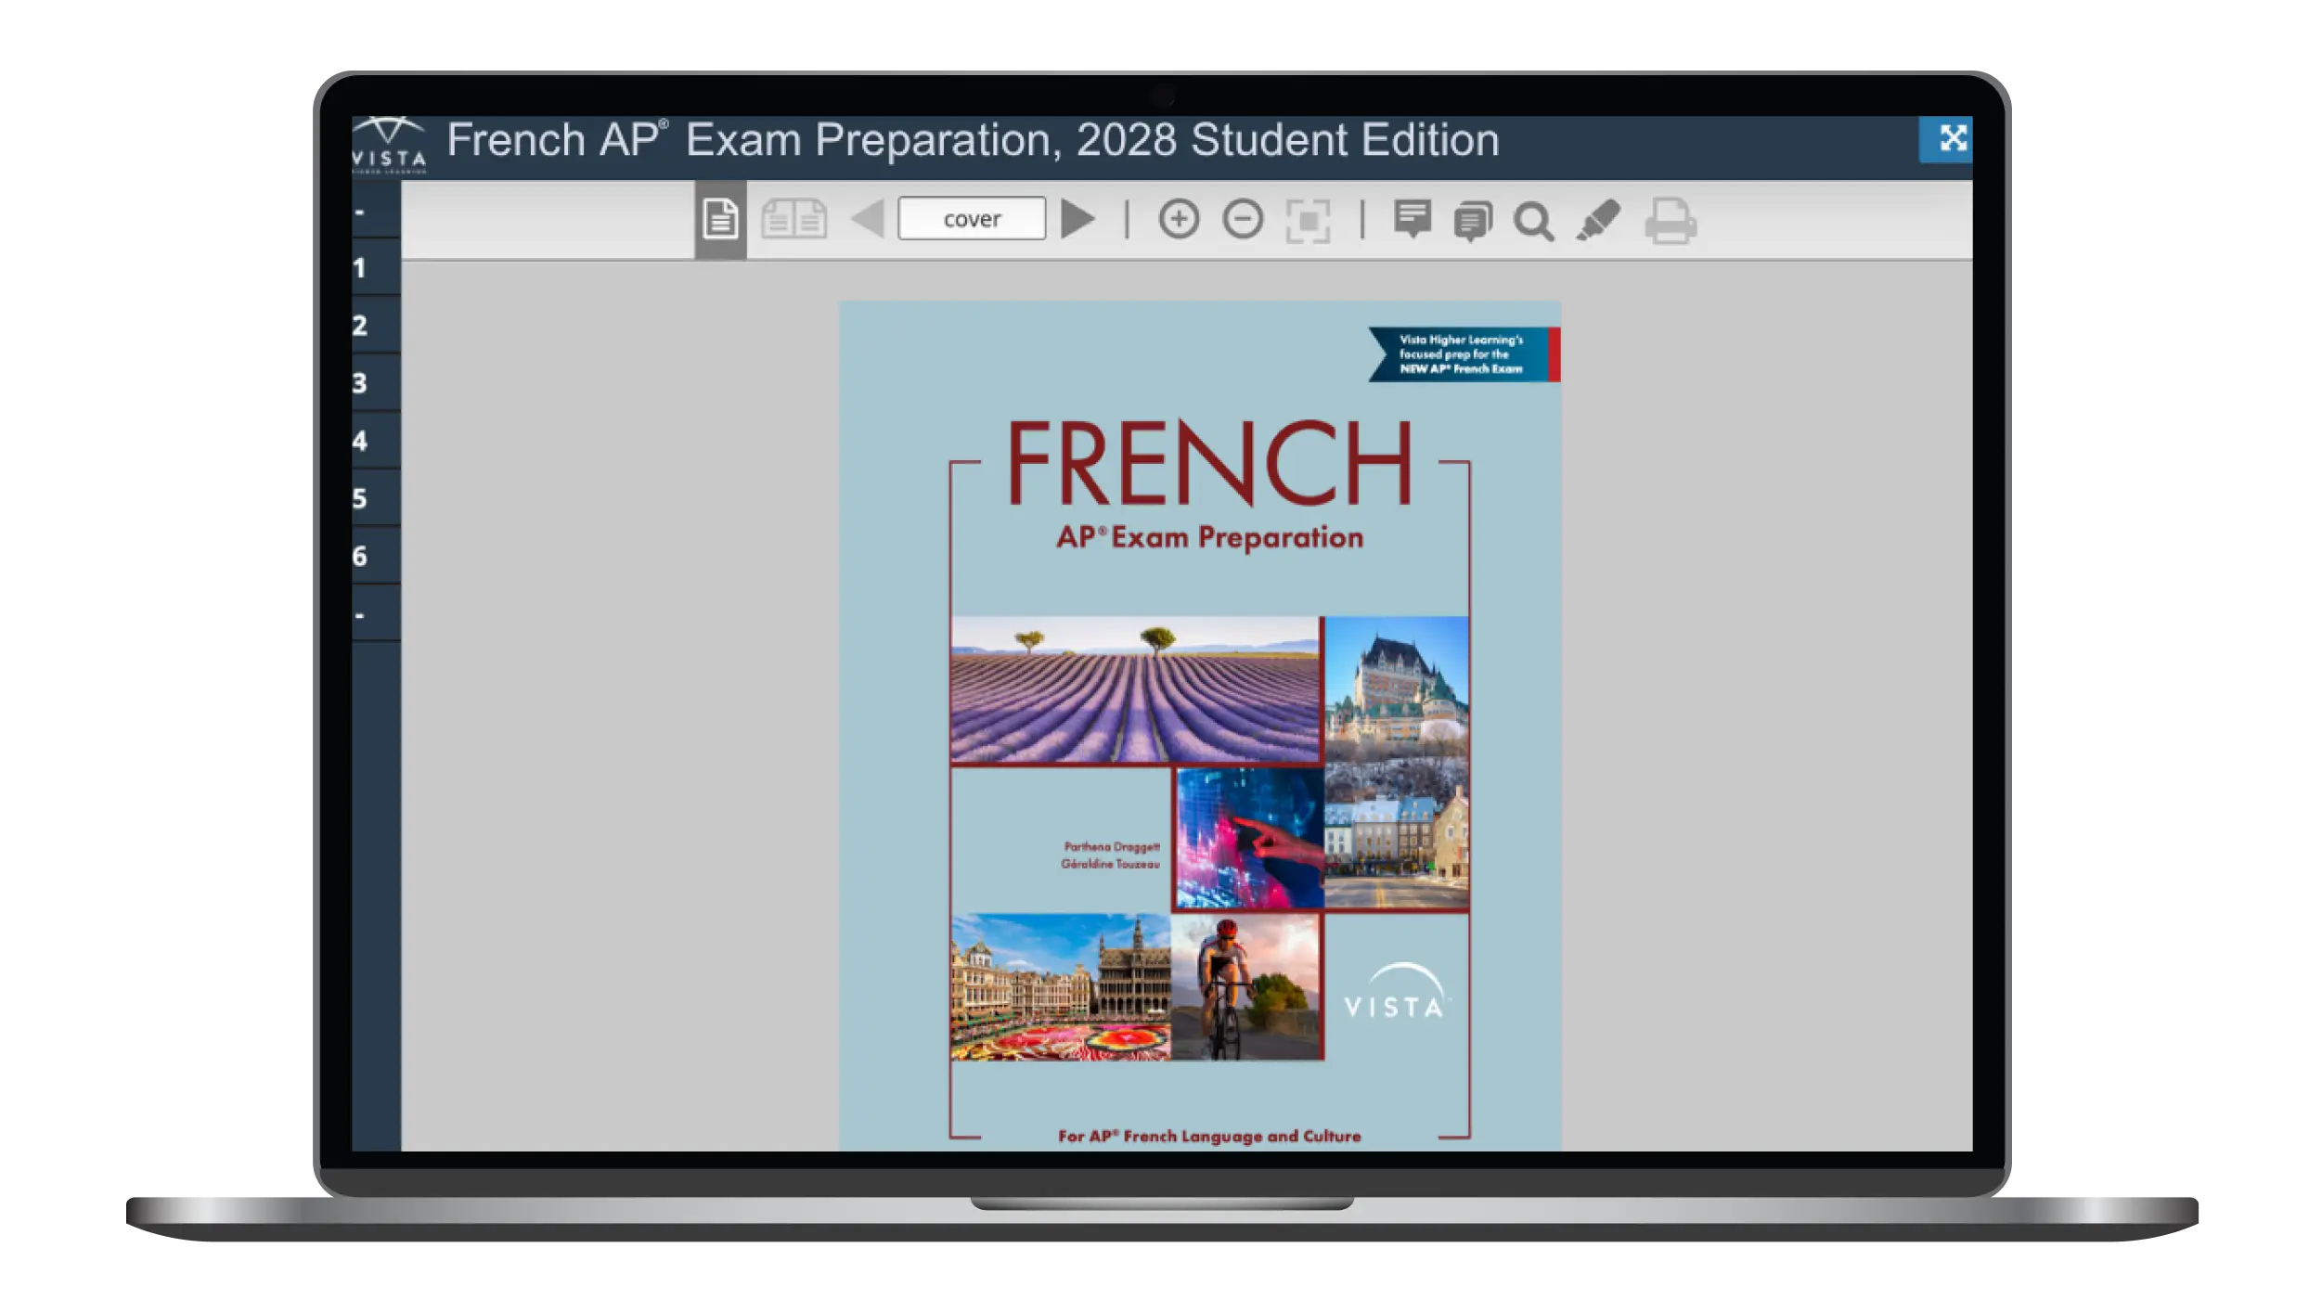Click the lavender field photo on cover

tap(1135, 689)
